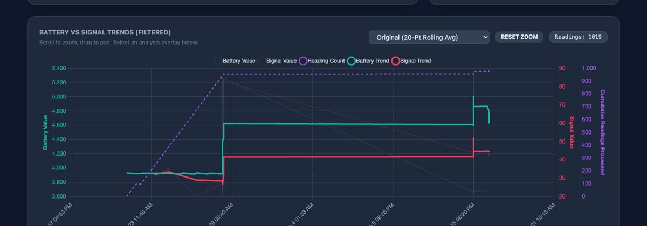Click the Signal Value axis title
Viewport: 647px width, 226px height.
[x=572, y=132]
